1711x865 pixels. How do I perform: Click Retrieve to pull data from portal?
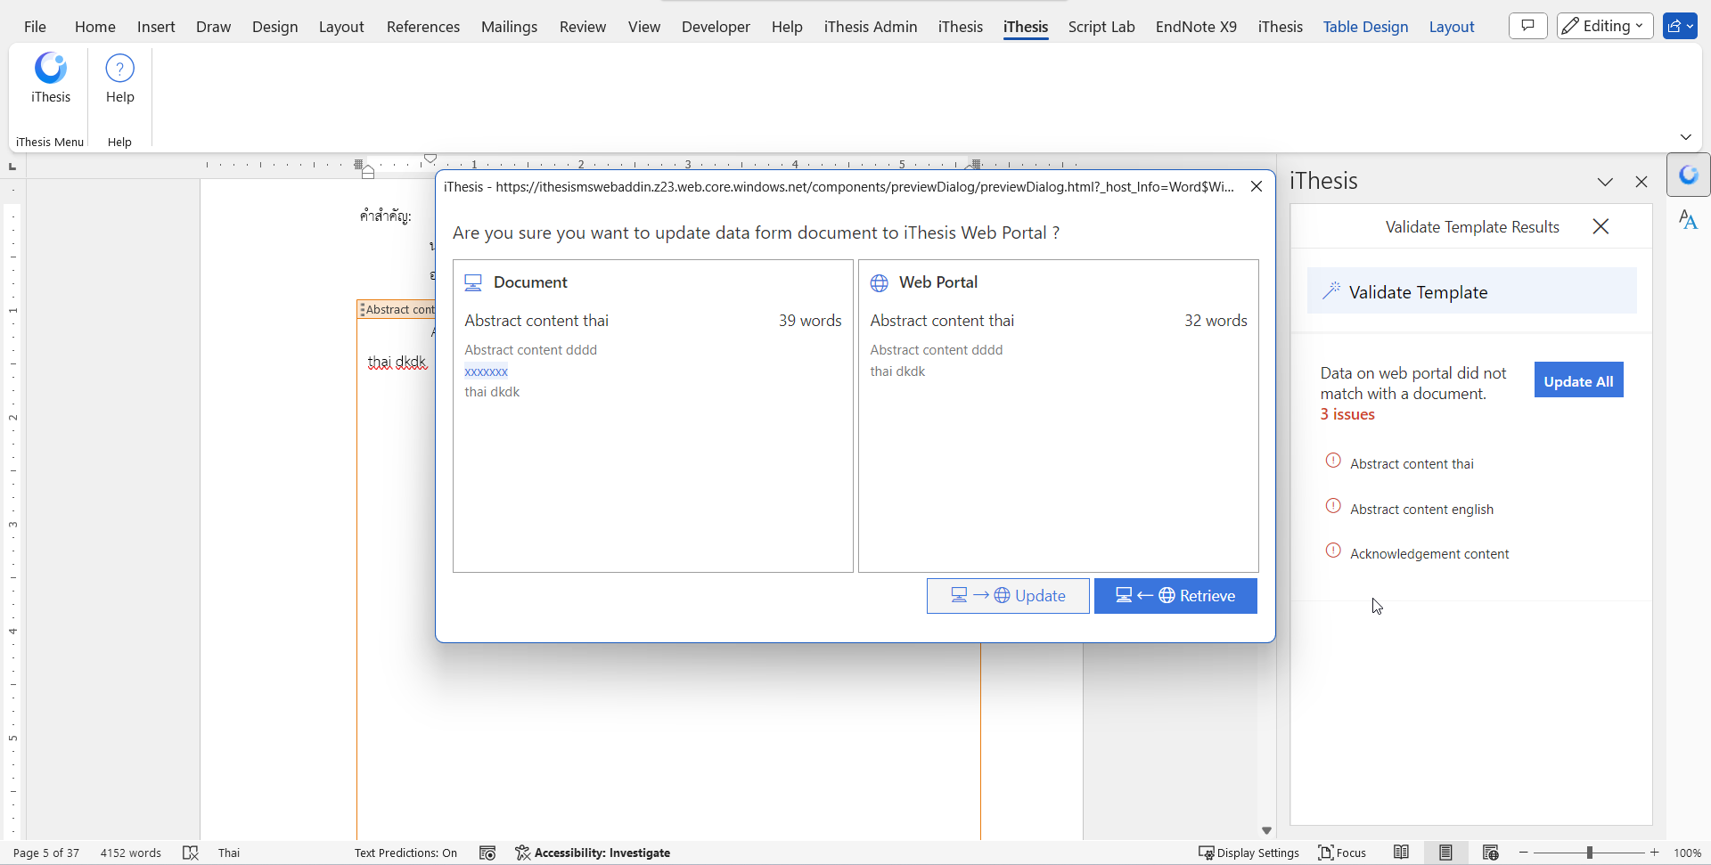[1175, 596]
